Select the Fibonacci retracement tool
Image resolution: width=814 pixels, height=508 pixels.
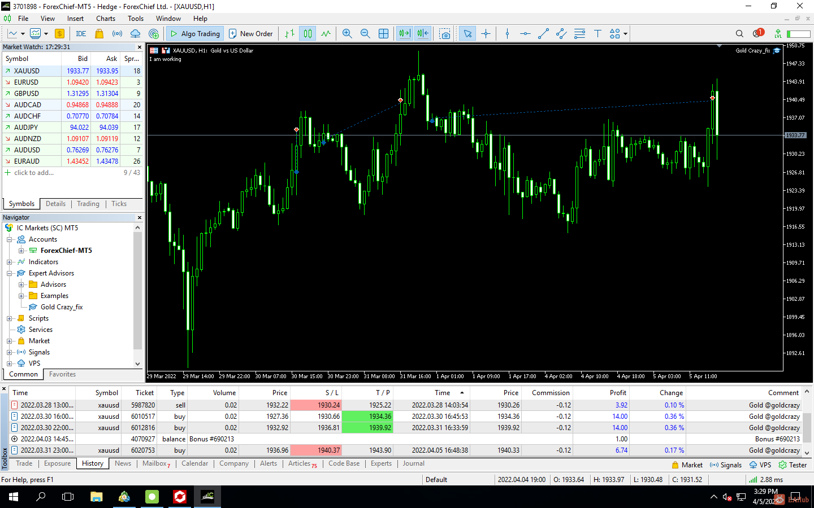click(579, 33)
